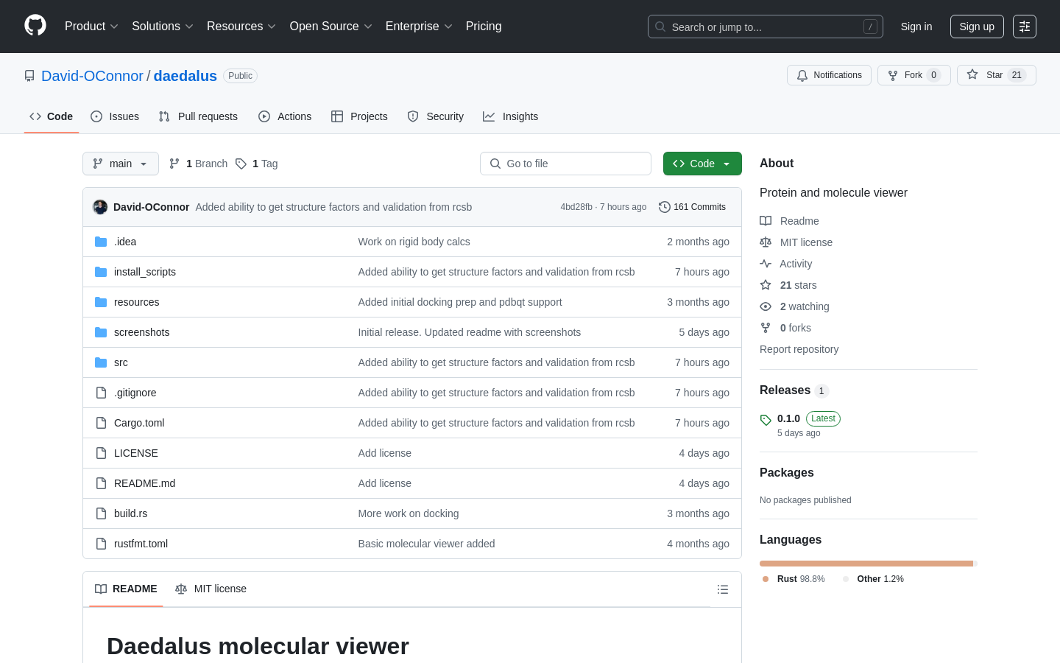
Task: Switch to the Issues tab
Action: pyautogui.click(x=115, y=116)
